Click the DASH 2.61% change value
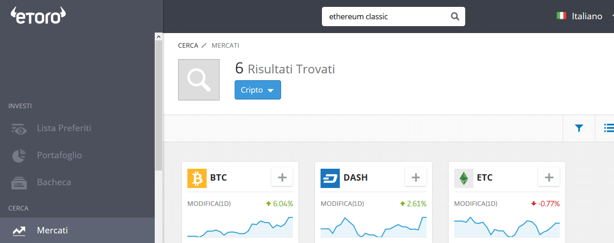 click(413, 204)
